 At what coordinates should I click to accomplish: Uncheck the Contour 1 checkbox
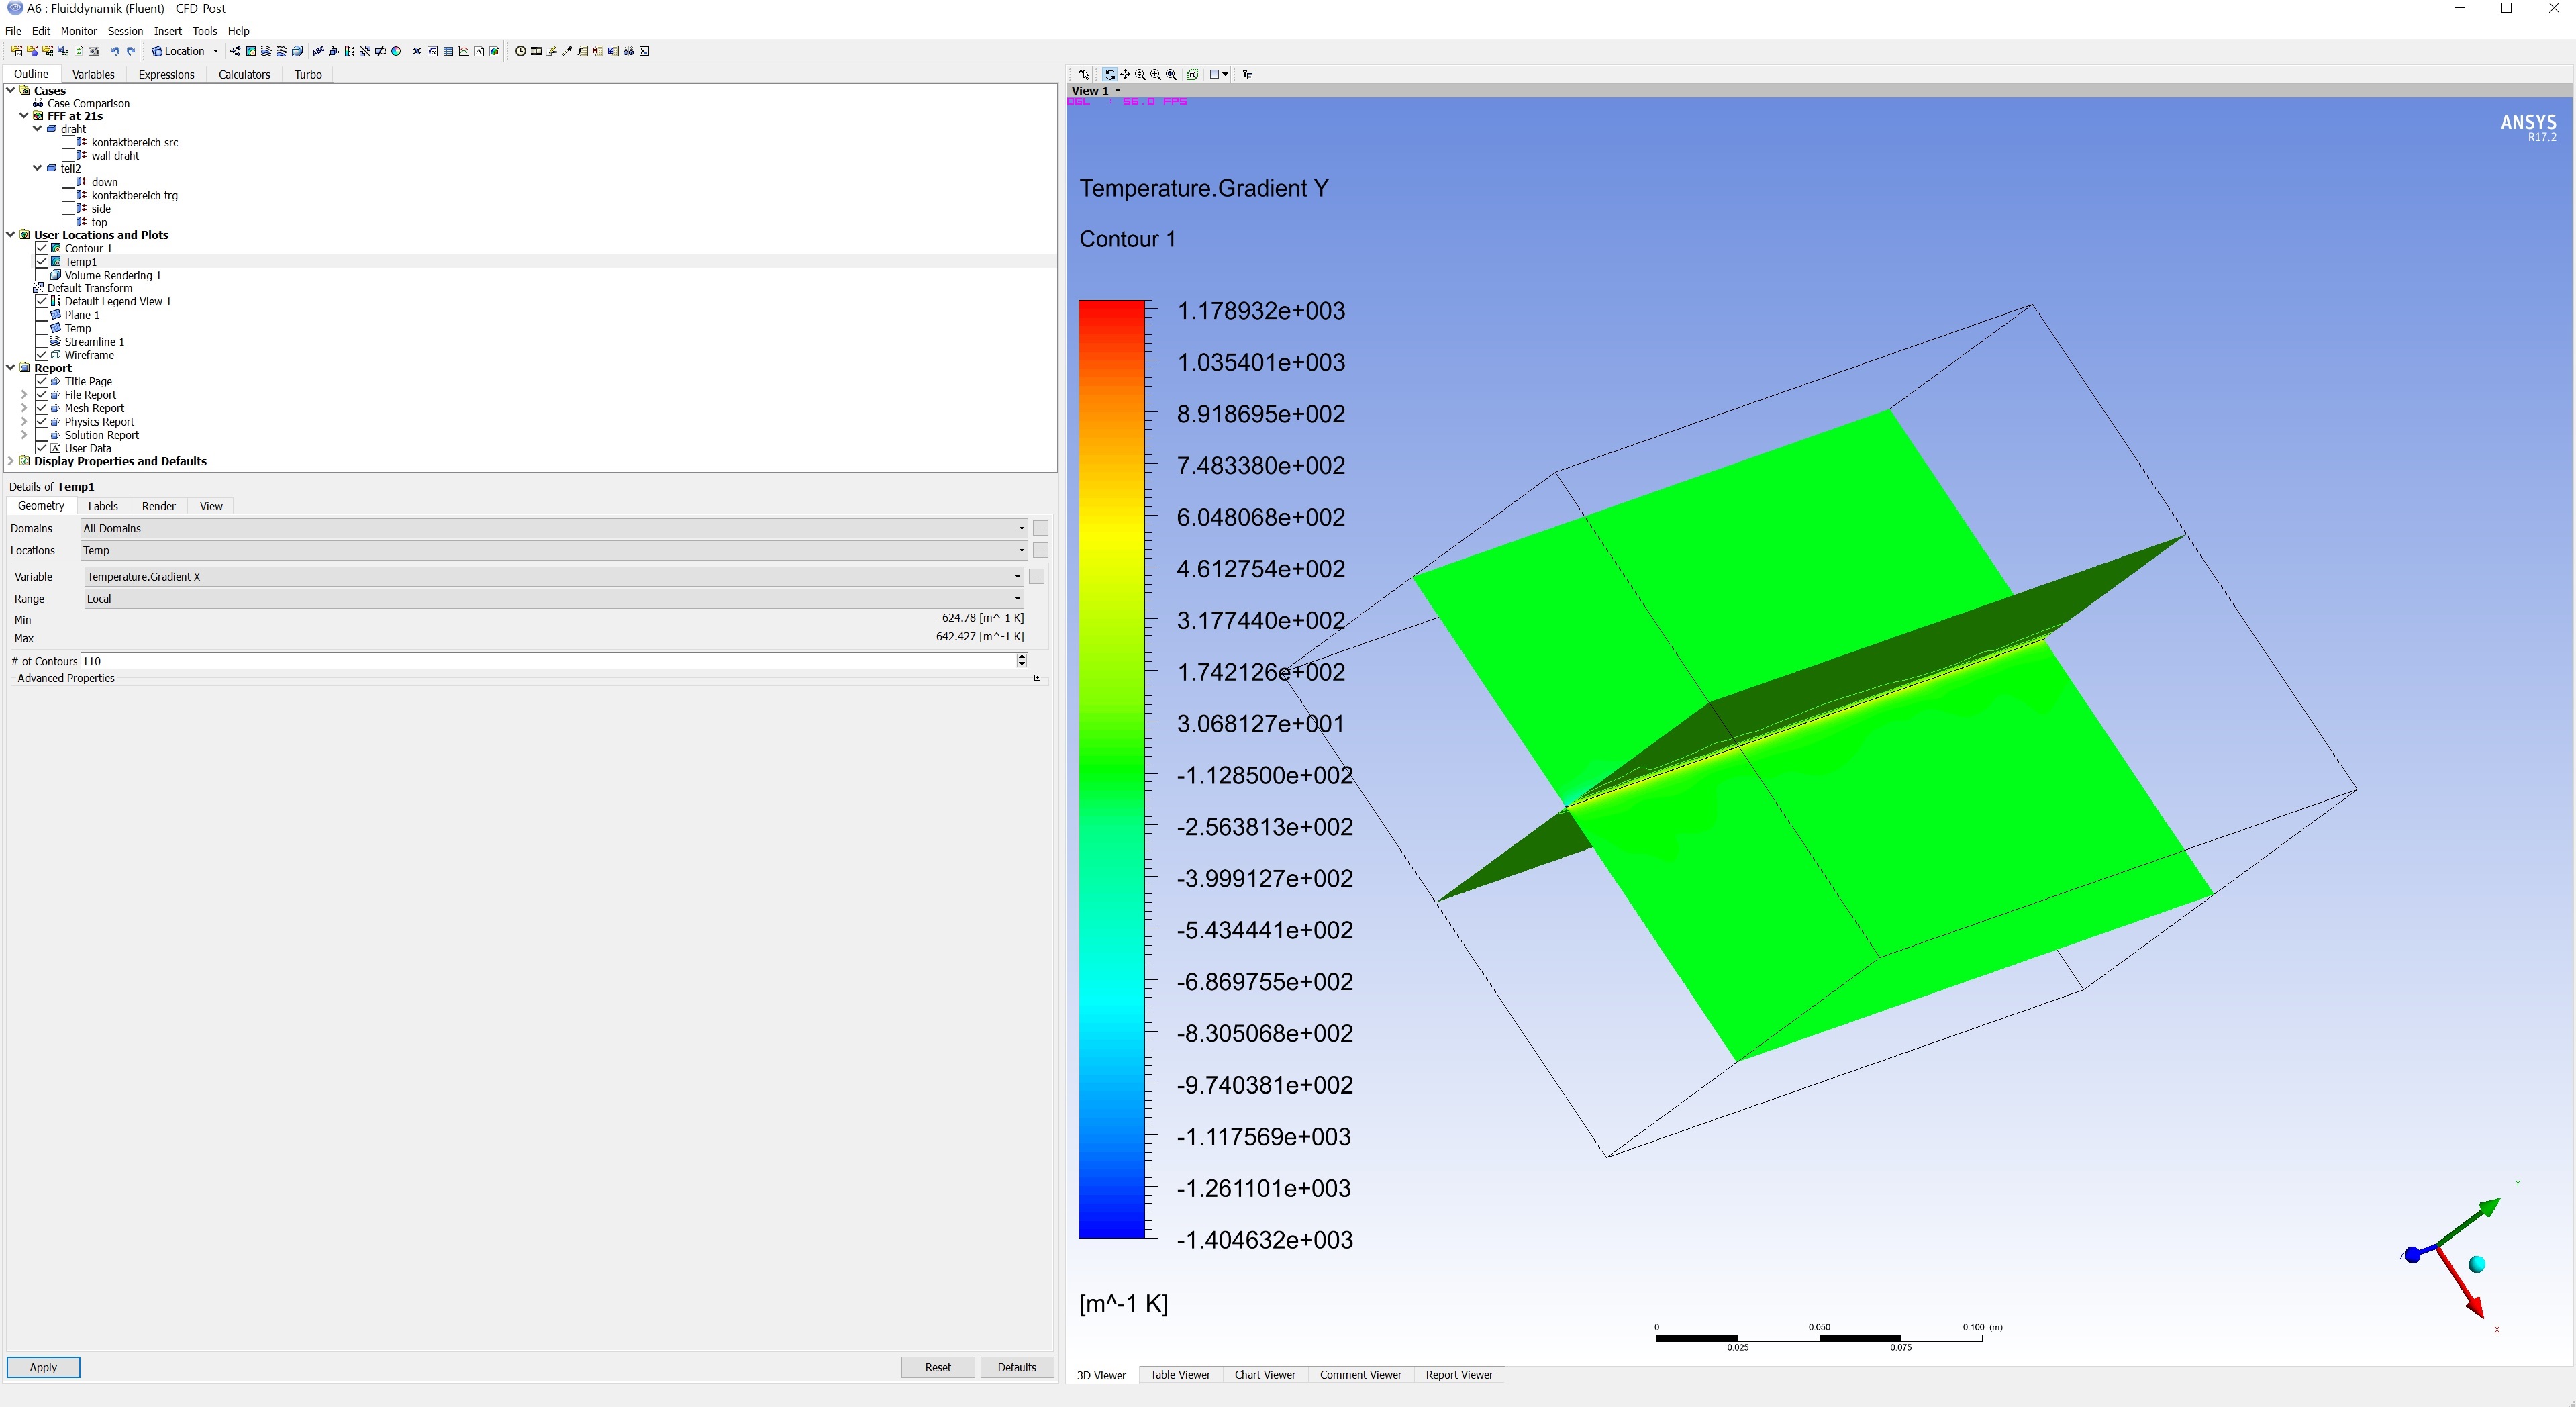(x=42, y=248)
